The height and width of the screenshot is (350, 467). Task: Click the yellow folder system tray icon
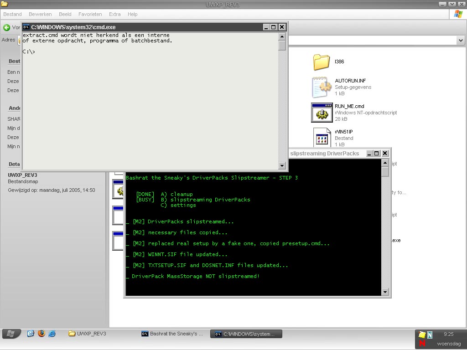click(x=422, y=335)
